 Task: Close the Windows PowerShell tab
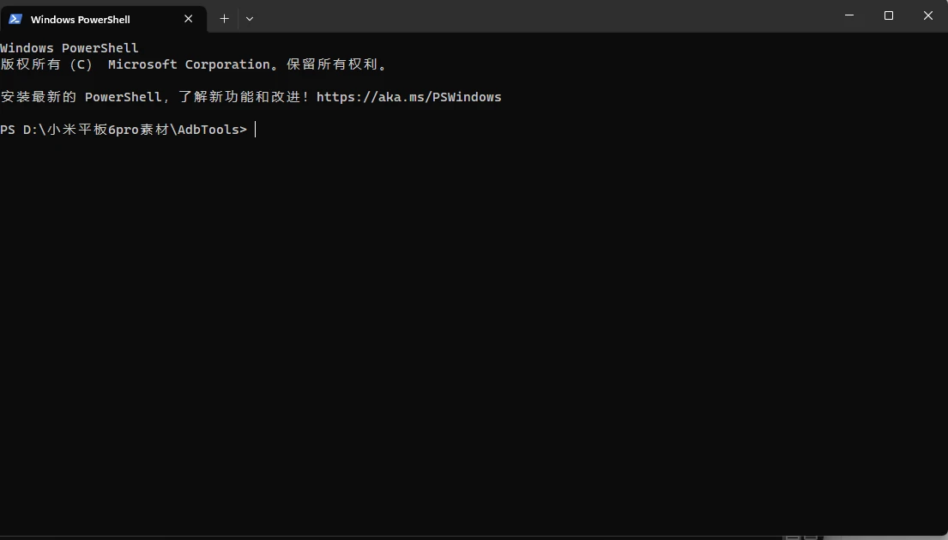(x=188, y=19)
